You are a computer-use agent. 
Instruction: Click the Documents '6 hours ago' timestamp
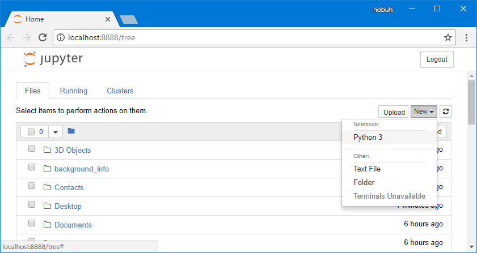(x=423, y=224)
